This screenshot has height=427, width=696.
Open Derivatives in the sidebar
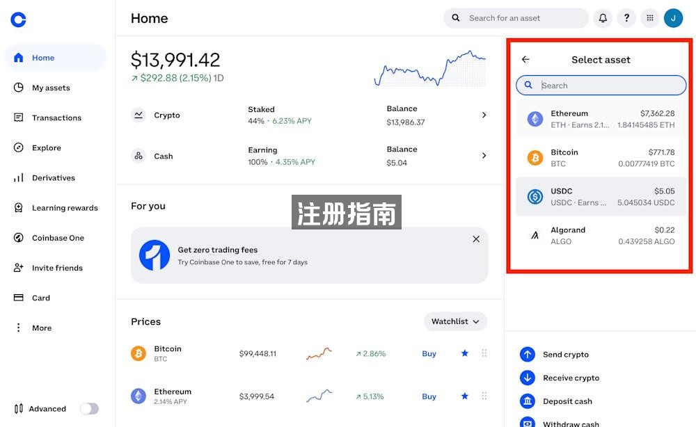click(54, 178)
